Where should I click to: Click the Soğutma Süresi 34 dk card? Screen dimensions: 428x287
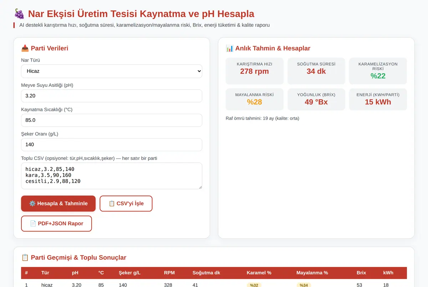point(316,71)
